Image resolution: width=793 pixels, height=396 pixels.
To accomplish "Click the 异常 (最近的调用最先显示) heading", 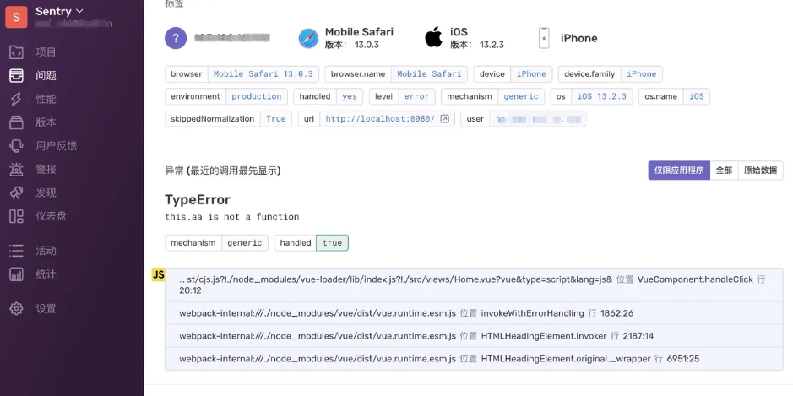I will click(x=223, y=171).
